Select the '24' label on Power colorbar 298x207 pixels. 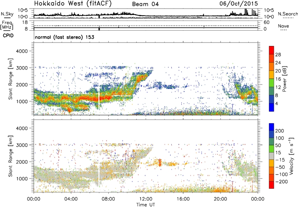tap(278, 63)
